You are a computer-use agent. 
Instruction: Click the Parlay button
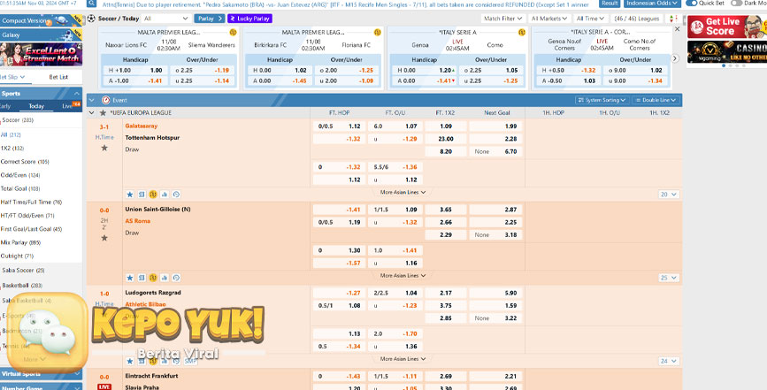point(210,19)
